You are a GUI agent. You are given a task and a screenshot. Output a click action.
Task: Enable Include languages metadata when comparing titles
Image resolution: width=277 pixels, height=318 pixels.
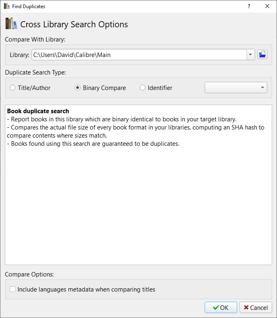click(x=13, y=289)
